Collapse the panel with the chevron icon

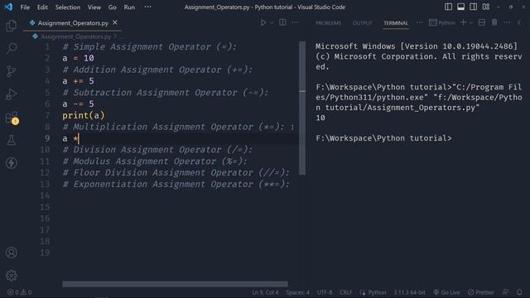coord(519,22)
